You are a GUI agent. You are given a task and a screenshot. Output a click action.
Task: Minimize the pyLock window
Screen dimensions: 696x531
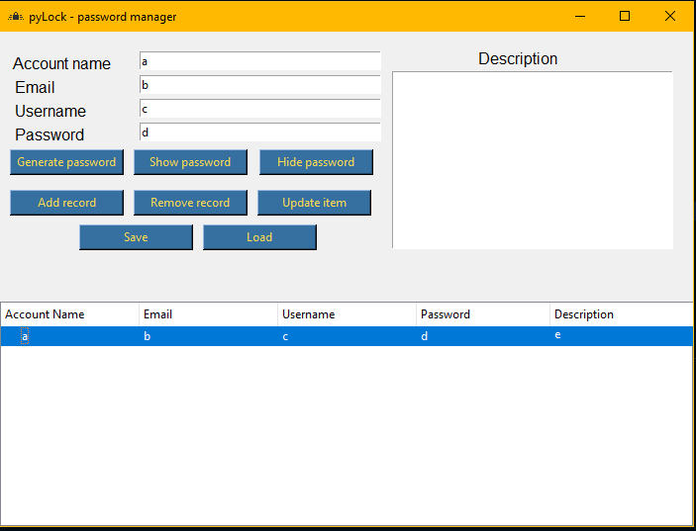[x=580, y=17]
